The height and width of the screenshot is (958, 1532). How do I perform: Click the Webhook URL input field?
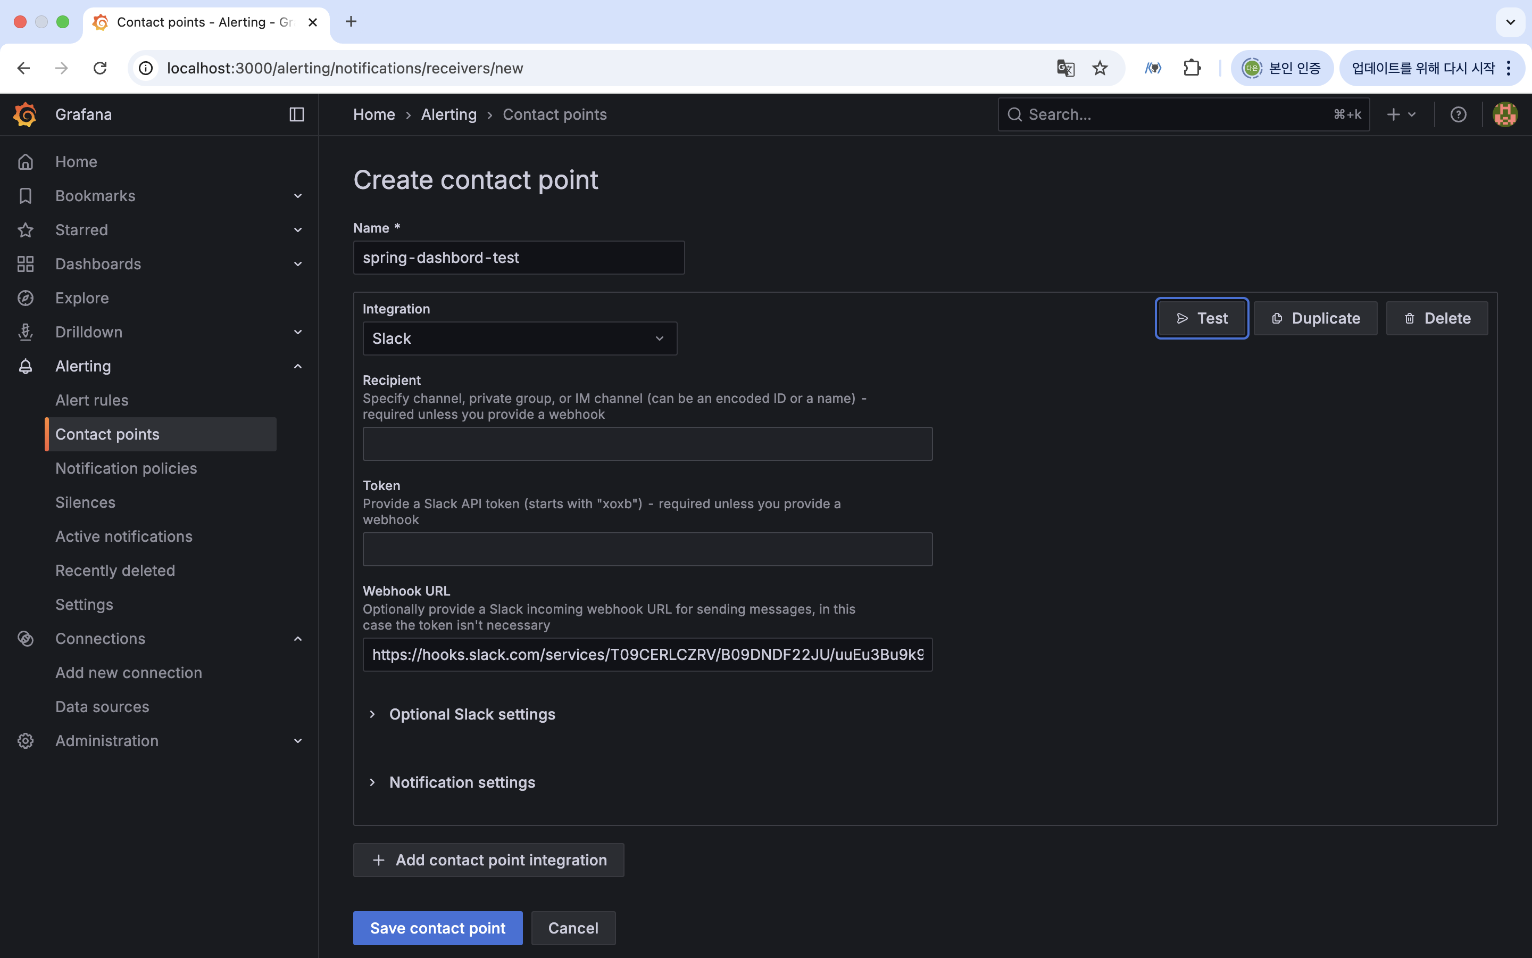coord(647,655)
